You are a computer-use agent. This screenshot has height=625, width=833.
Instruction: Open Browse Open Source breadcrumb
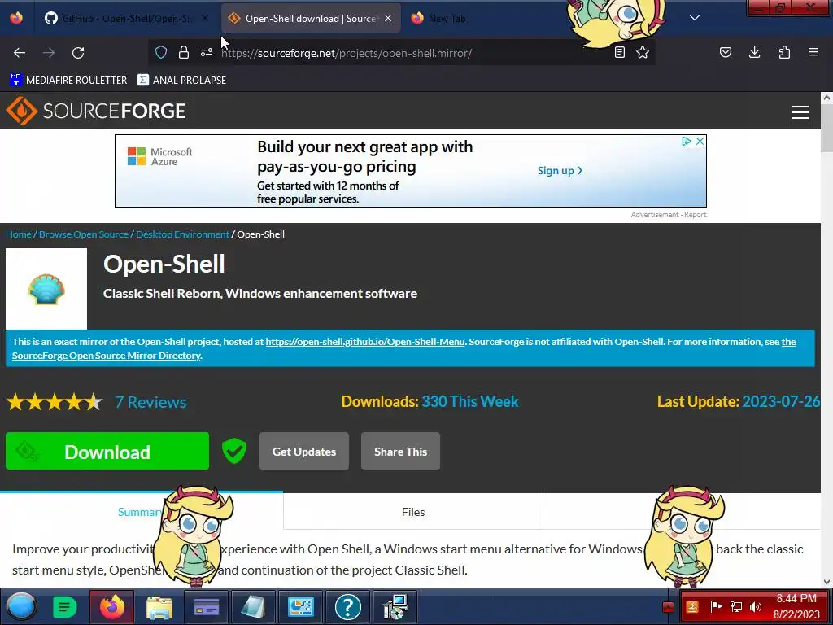(84, 234)
